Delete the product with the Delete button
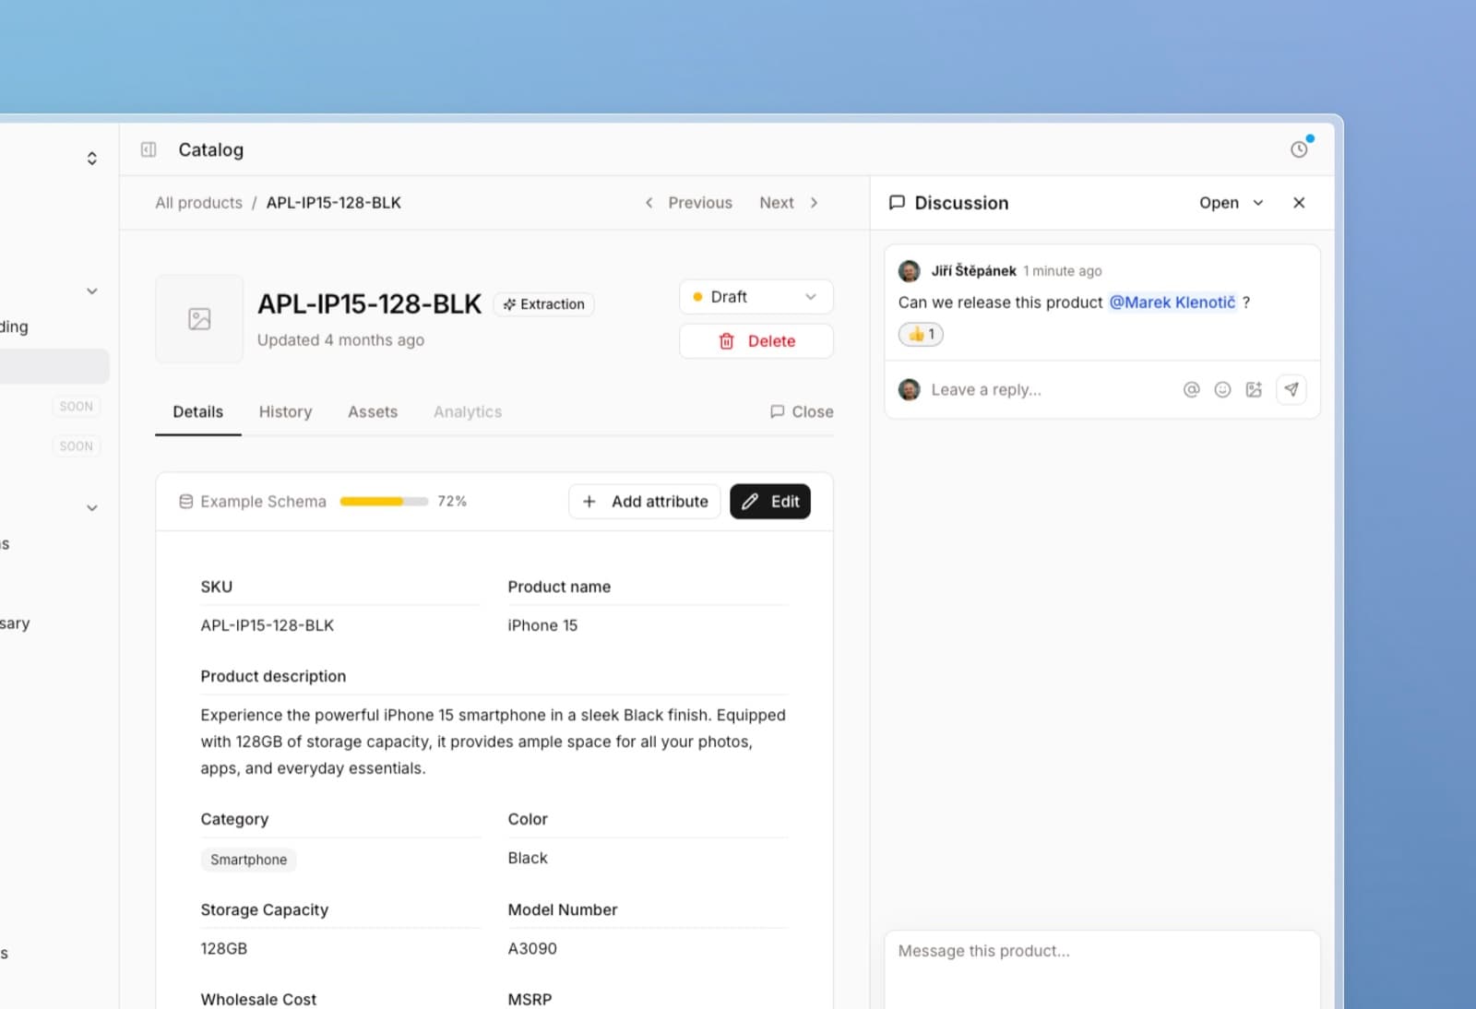This screenshot has height=1009, width=1476. pos(756,341)
